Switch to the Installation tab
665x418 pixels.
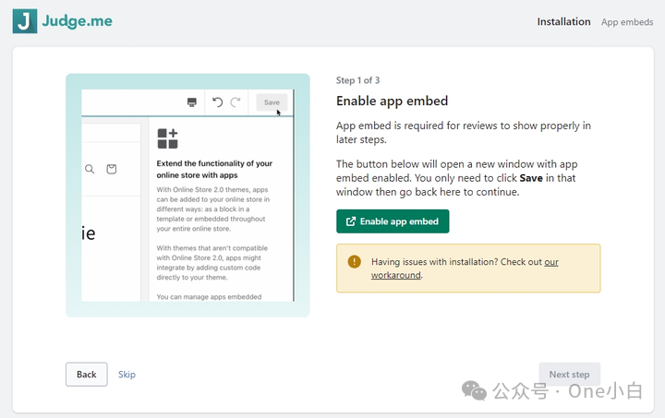[x=563, y=22]
